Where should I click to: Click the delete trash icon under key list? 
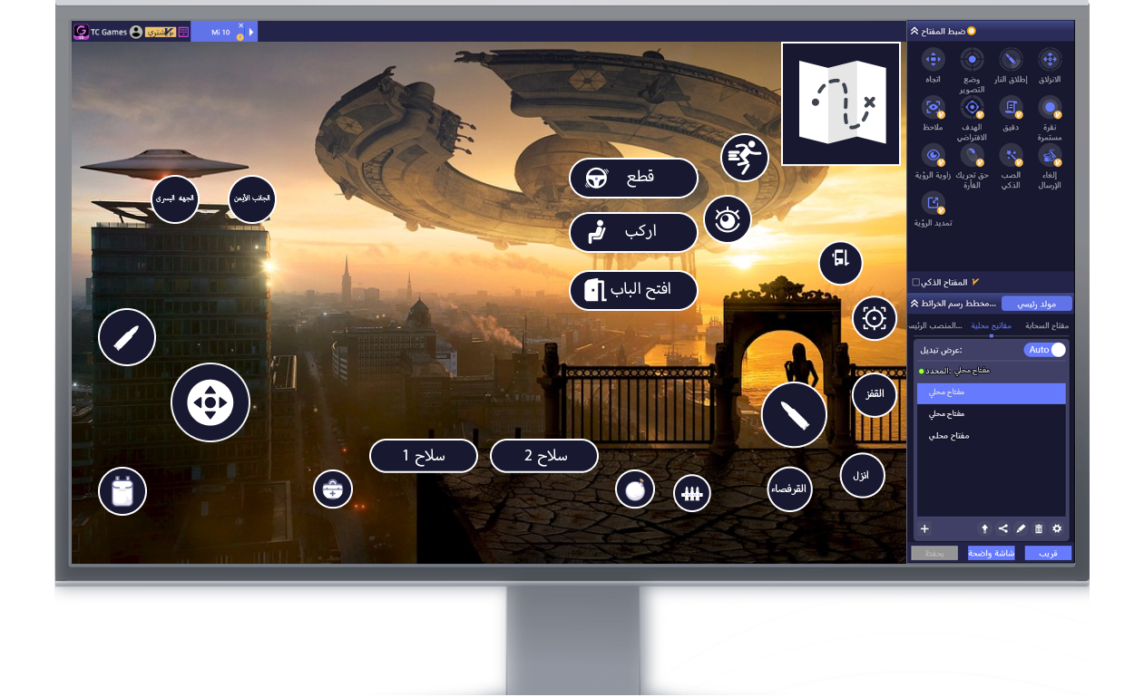coord(1039,528)
